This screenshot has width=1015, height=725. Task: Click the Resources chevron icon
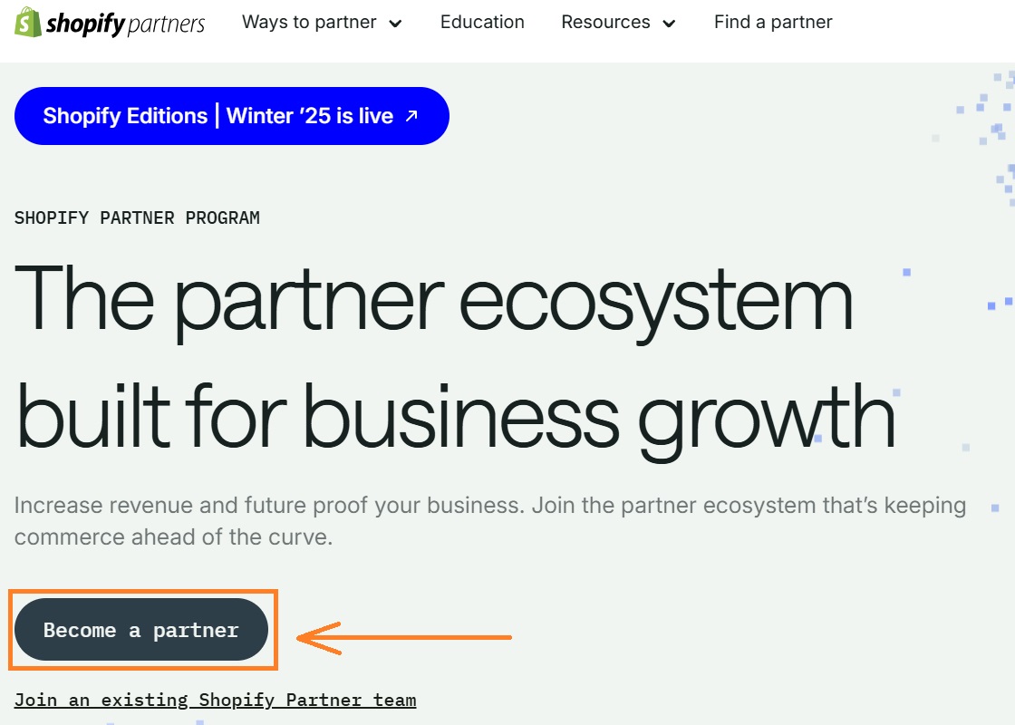coord(670,24)
